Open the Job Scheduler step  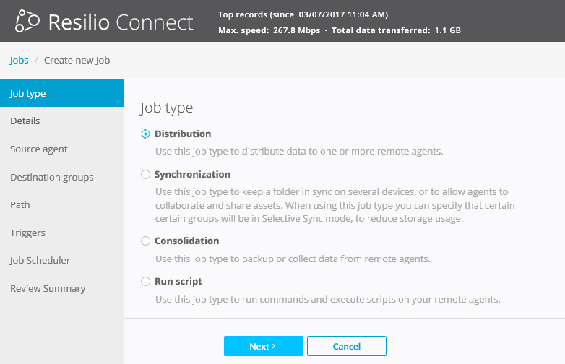[x=40, y=261]
